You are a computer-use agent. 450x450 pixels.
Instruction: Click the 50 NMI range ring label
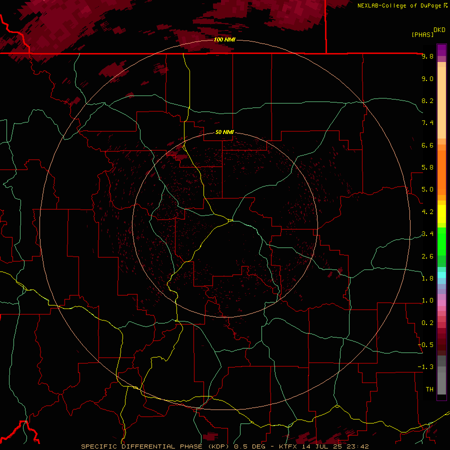[x=224, y=132]
